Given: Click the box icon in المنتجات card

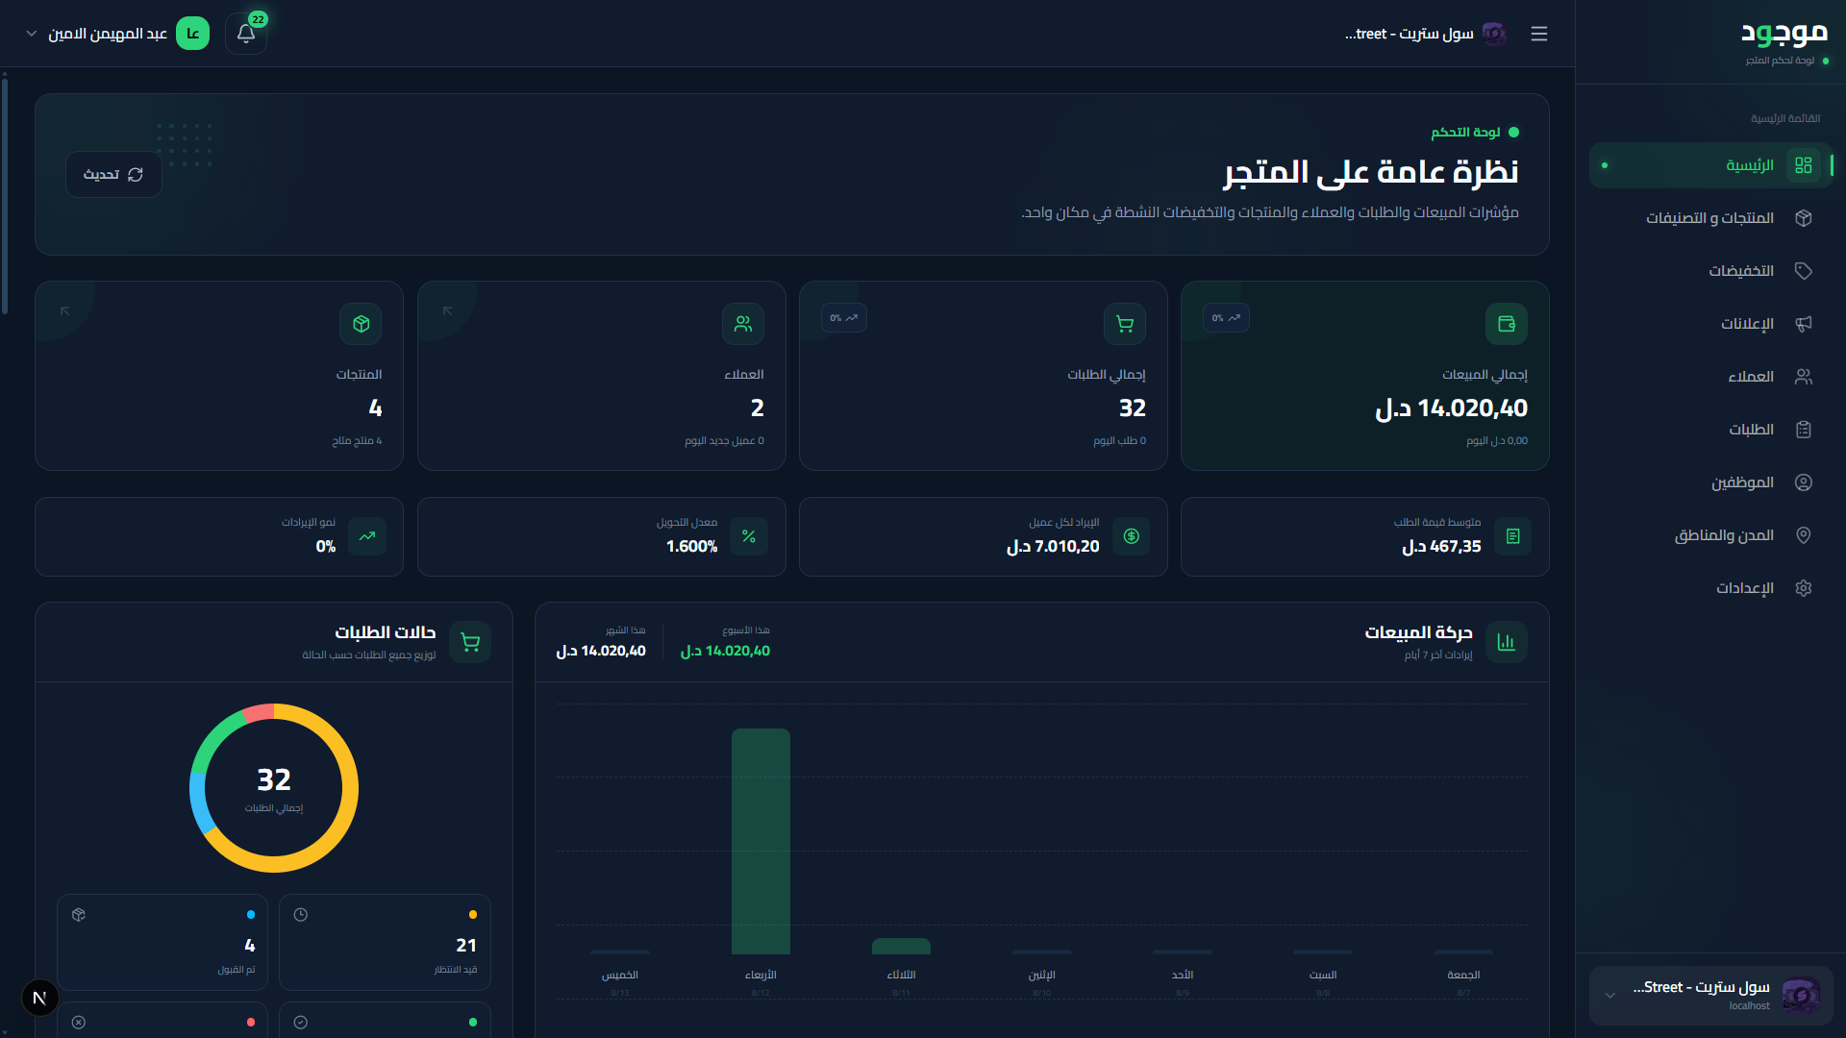Looking at the screenshot, I should [361, 324].
